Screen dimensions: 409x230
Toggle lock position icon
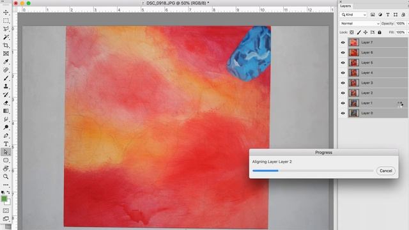[x=366, y=33]
